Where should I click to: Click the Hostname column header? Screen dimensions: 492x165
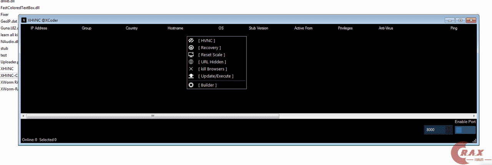[175, 28]
